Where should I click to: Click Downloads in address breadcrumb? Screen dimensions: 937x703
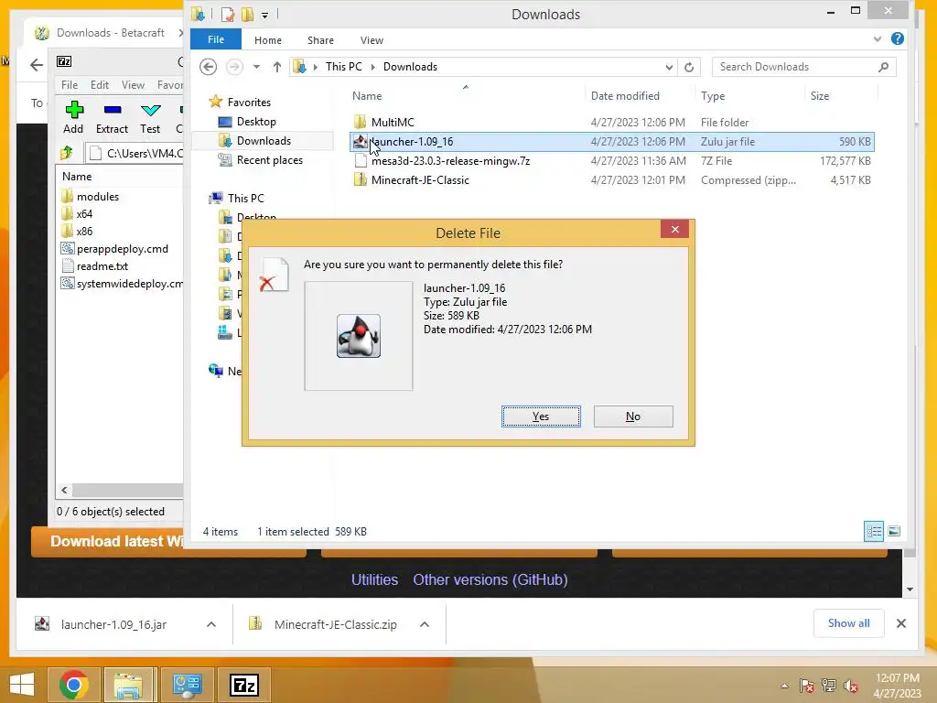point(410,67)
